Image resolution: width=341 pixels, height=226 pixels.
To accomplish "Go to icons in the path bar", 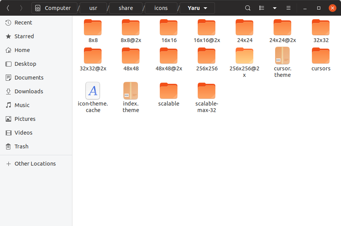I will 161,8.
